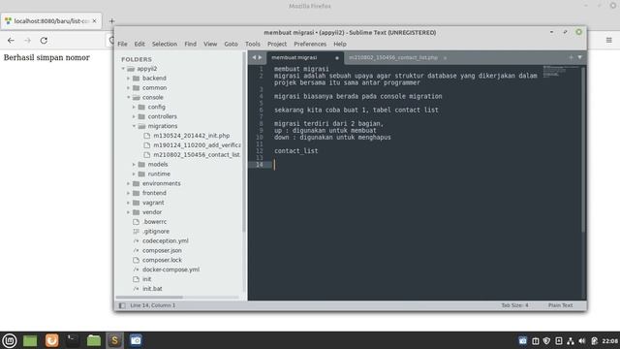
Task: Add a new tab with the plus icon in Sublime
Action: [571, 57]
